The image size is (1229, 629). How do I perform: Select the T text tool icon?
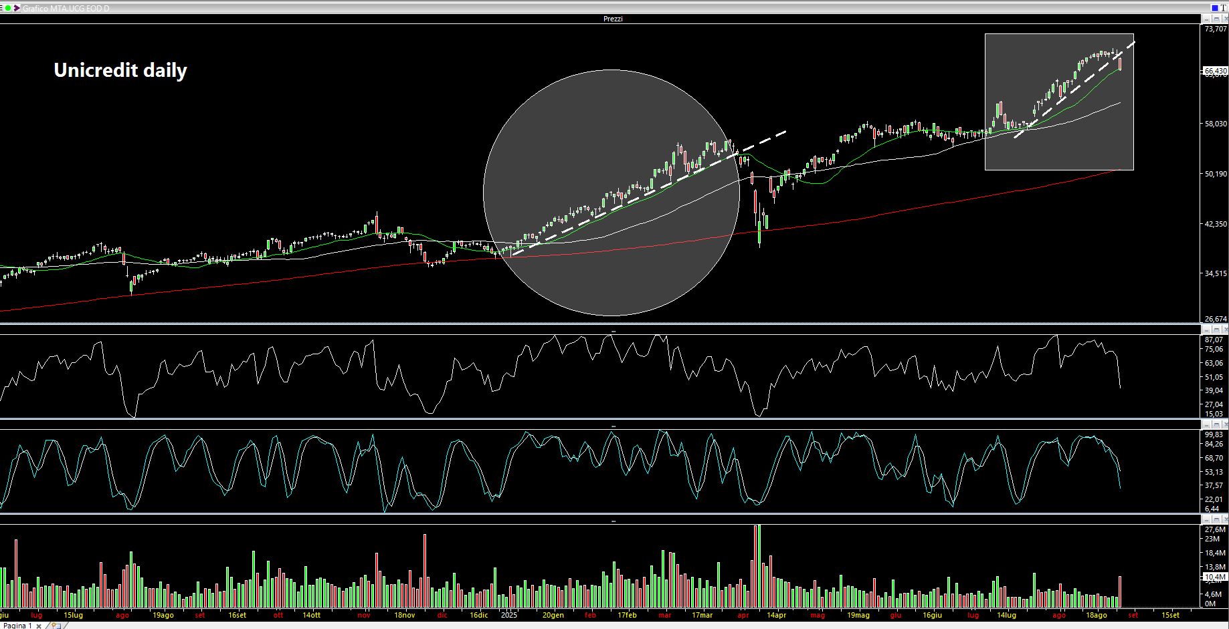(1224, 8)
